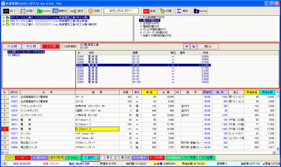Image resolution: width=281 pixels, height=167 pixels.
Task: Click function key 2 実行ID
Action: (x=40, y=158)
